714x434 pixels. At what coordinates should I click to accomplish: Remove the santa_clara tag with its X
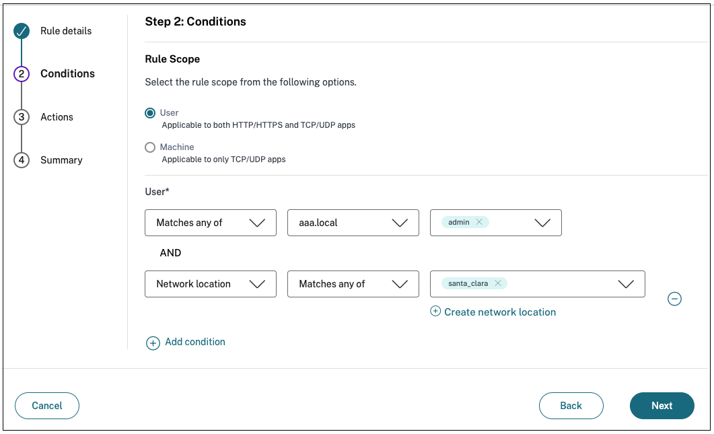pos(498,283)
